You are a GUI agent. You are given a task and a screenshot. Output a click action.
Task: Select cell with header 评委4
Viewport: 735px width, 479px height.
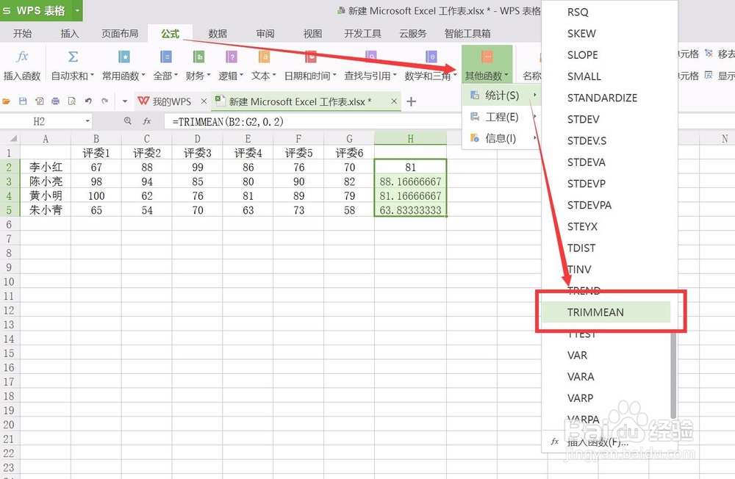(x=248, y=153)
